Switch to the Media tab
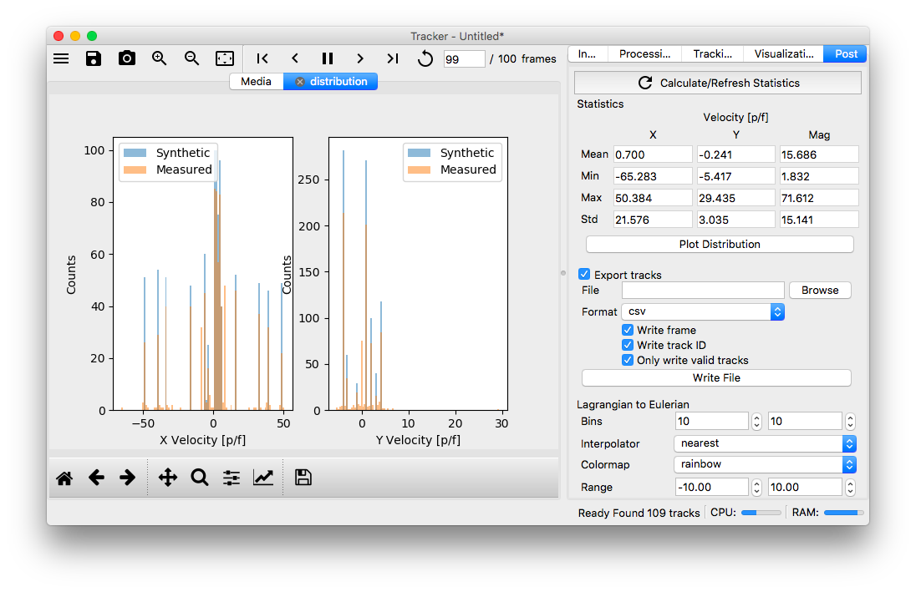Image resolution: width=916 pixels, height=592 pixels. (x=256, y=82)
